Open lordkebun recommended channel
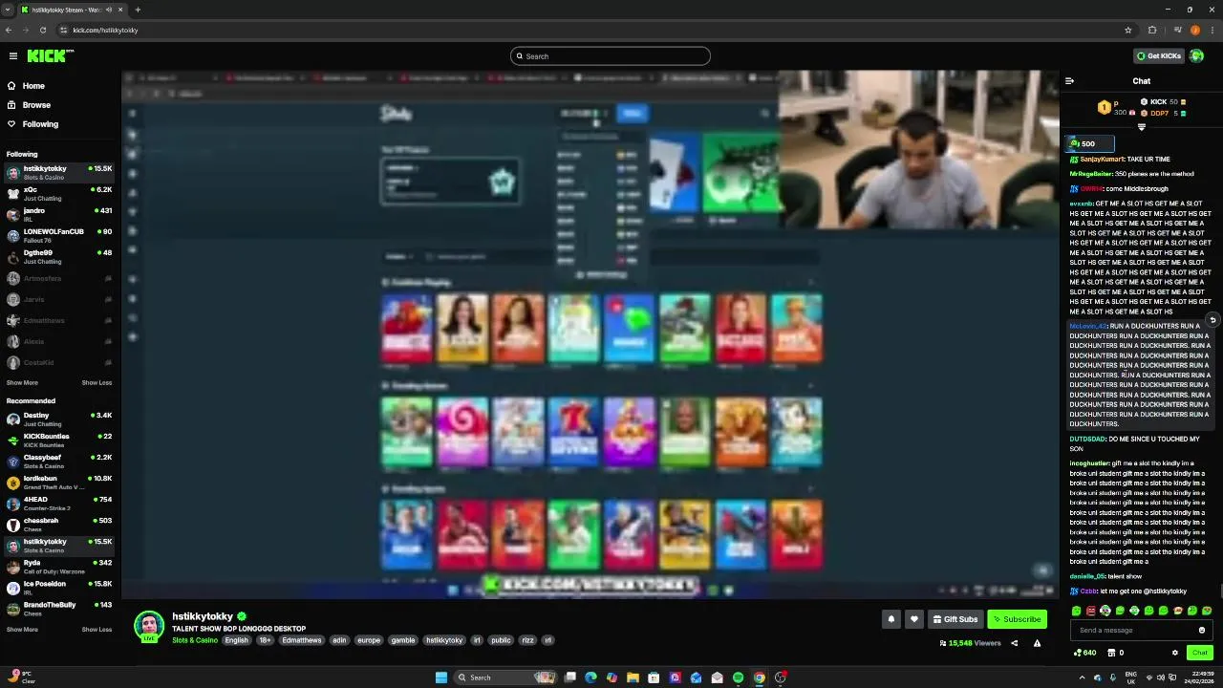Screen dimensions: 1223x688 pos(57,483)
